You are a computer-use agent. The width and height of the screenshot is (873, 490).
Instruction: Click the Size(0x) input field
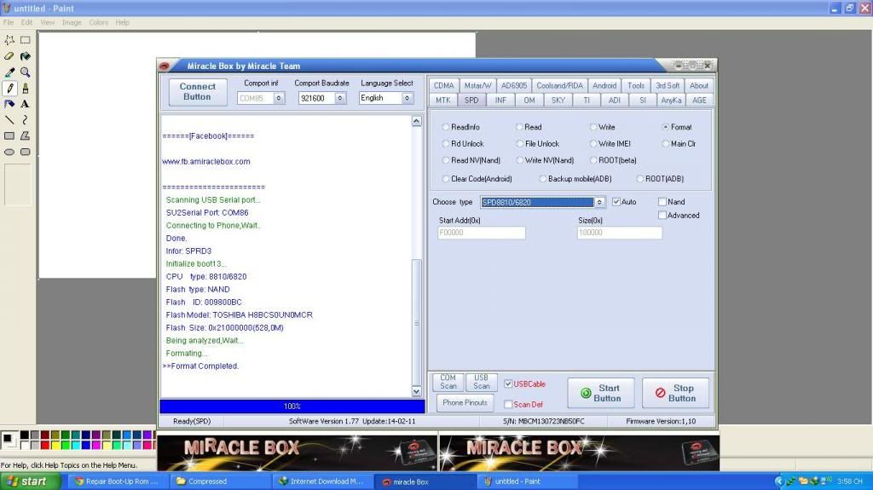coord(620,233)
